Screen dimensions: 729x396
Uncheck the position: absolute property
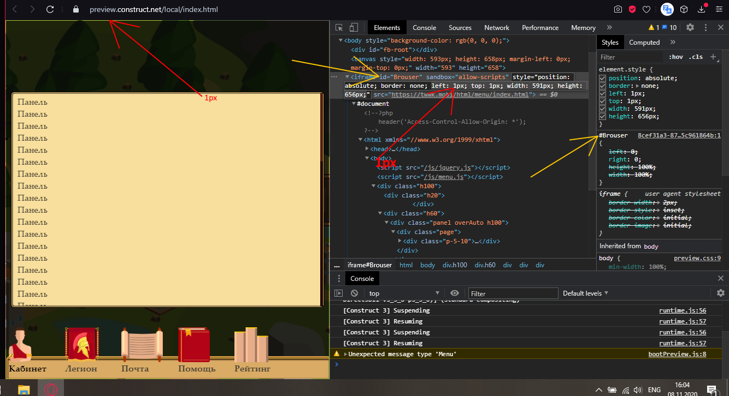pyautogui.click(x=603, y=78)
